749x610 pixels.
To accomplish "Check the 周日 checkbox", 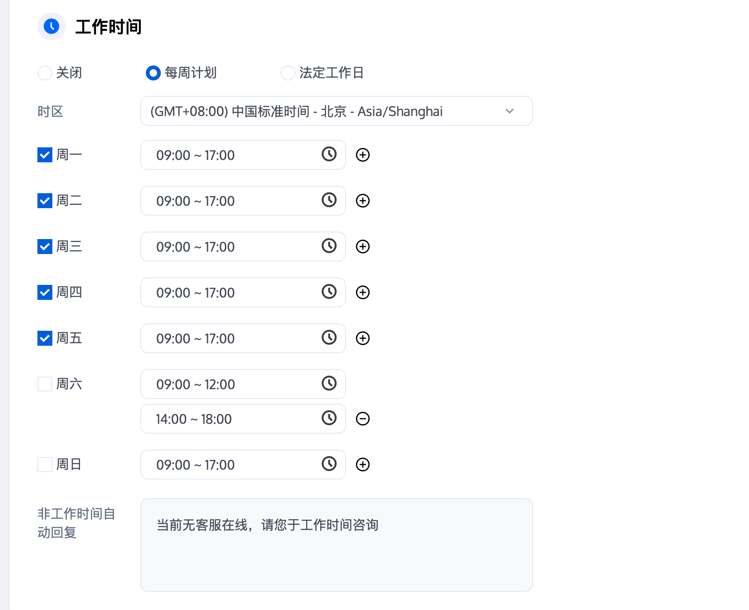I will point(45,465).
